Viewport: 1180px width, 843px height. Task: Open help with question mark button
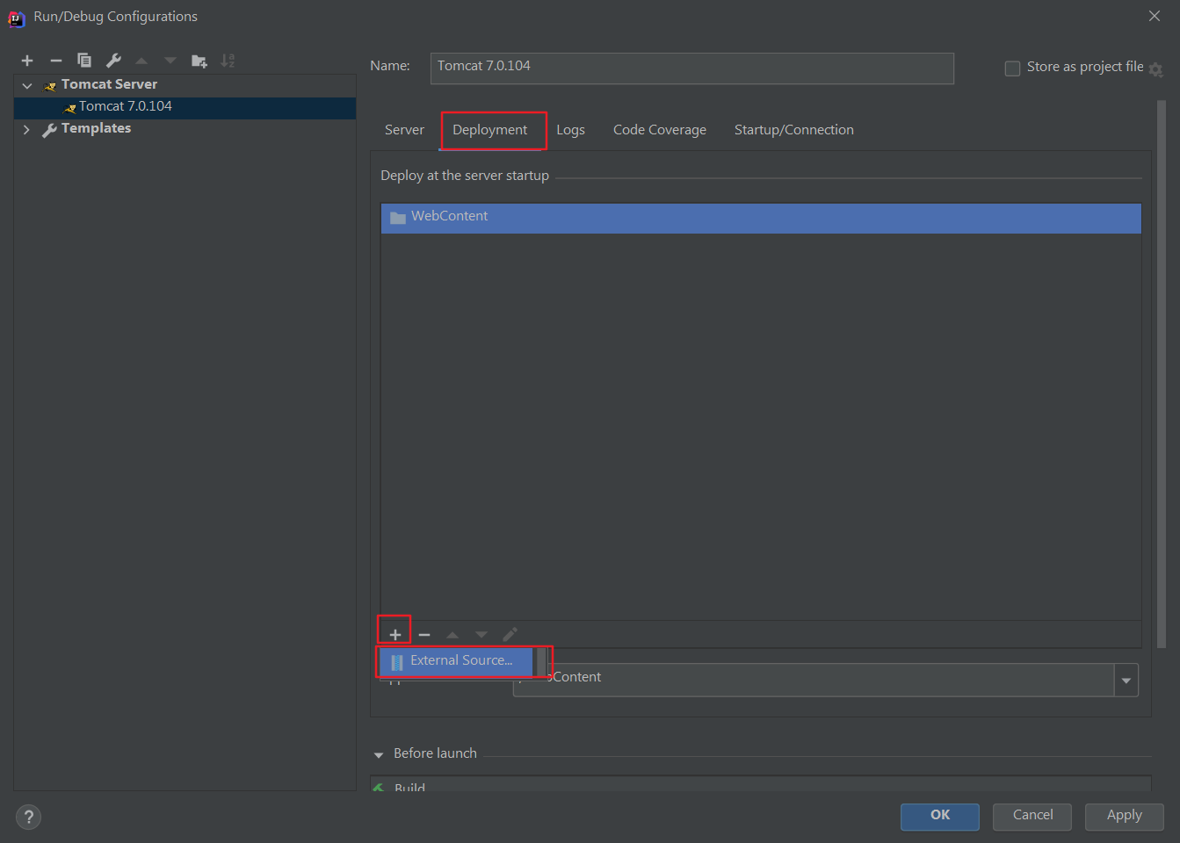click(29, 817)
